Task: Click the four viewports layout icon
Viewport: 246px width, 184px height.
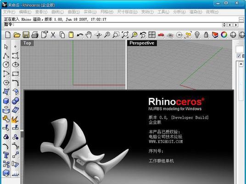Action: [x=152, y=35]
